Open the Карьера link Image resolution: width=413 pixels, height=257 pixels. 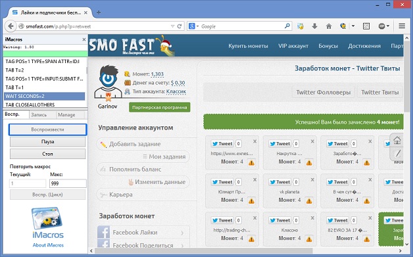pyautogui.click(x=121, y=195)
